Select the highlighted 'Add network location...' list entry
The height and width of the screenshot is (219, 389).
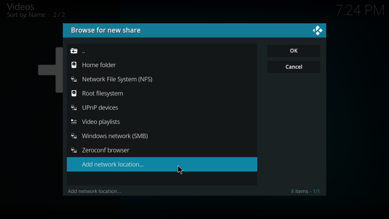coord(162,164)
